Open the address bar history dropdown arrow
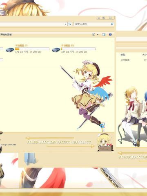This screenshot has height=196, width=147. pyautogui.click(x=66, y=24)
